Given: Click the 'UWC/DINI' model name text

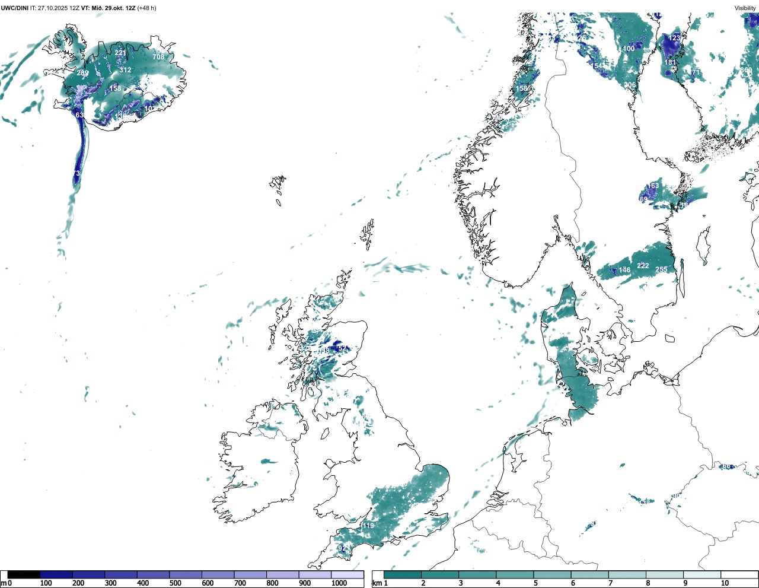Looking at the screenshot, I should (15, 8).
